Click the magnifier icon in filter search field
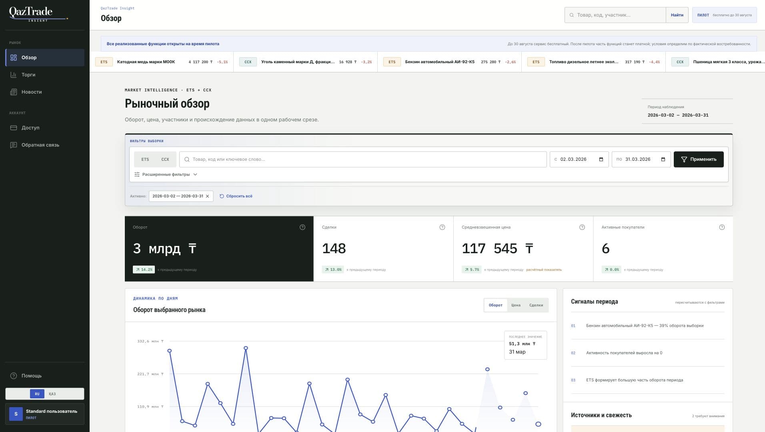 click(x=187, y=160)
